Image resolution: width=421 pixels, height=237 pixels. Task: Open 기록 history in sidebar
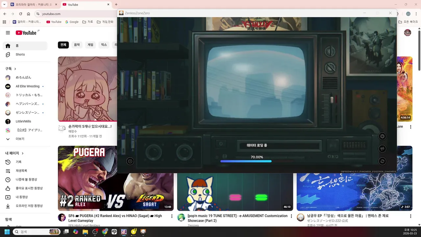25,162
